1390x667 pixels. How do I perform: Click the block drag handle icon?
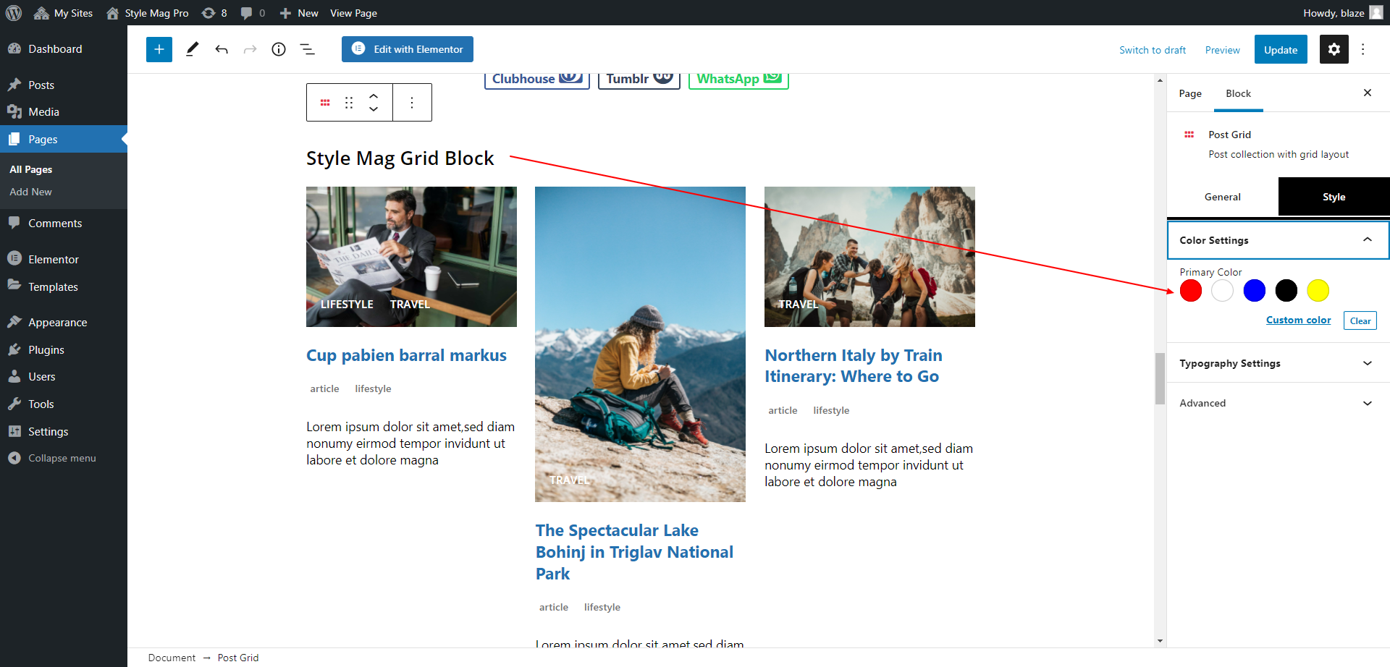point(349,103)
